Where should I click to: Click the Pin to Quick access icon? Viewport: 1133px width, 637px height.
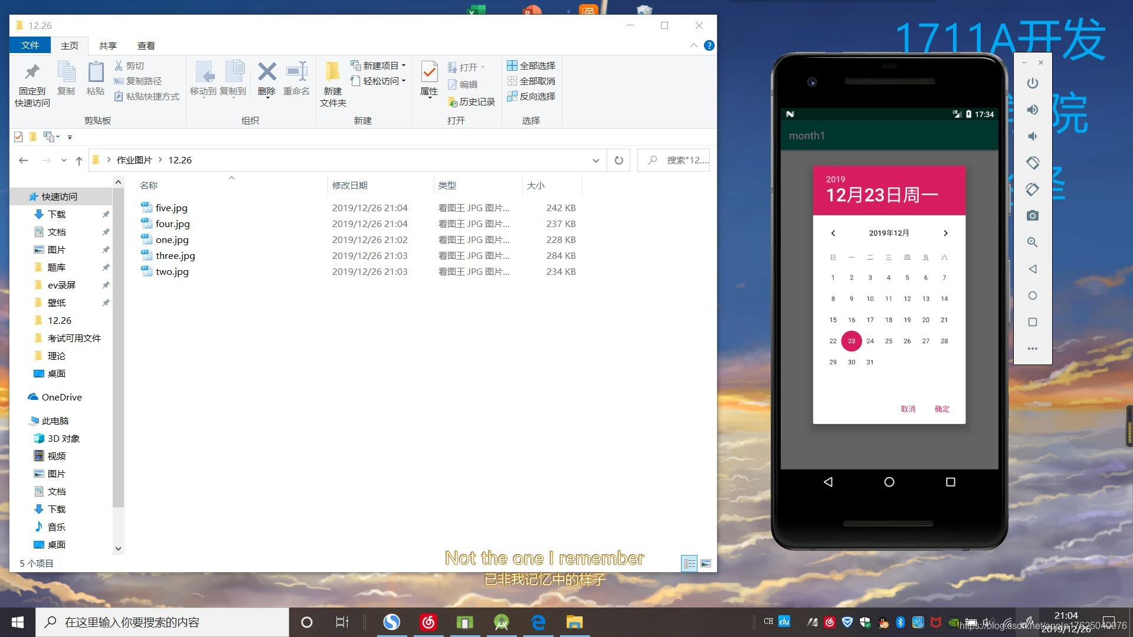(x=32, y=73)
